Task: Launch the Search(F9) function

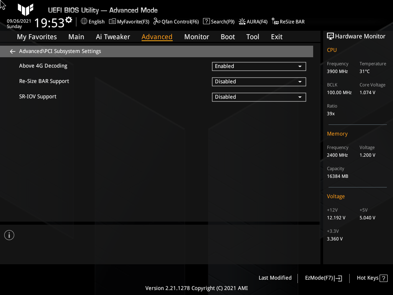Action: (x=218, y=22)
